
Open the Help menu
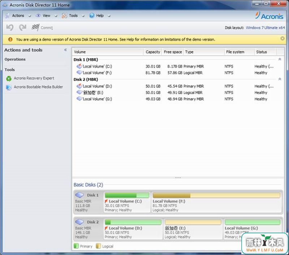(x=100, y=16)
